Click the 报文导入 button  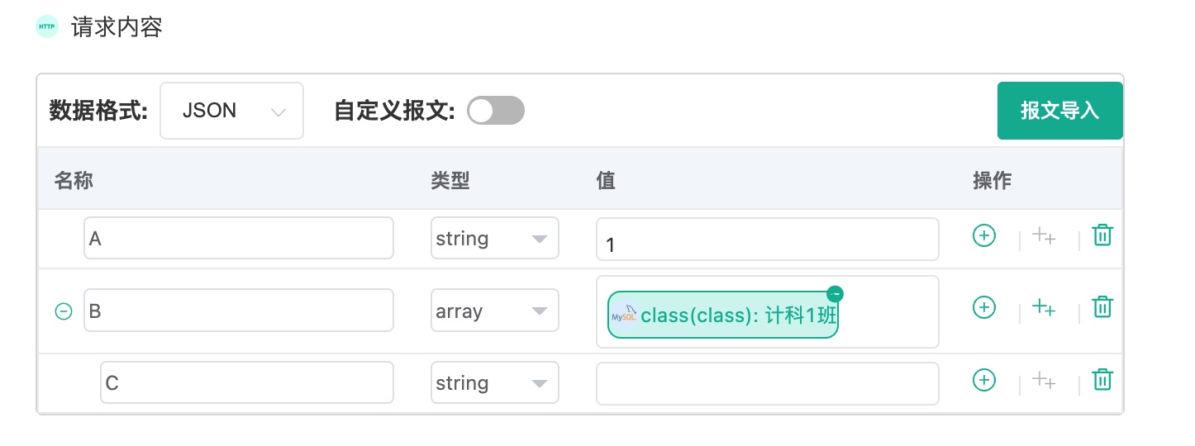(x=1059, y=111)
